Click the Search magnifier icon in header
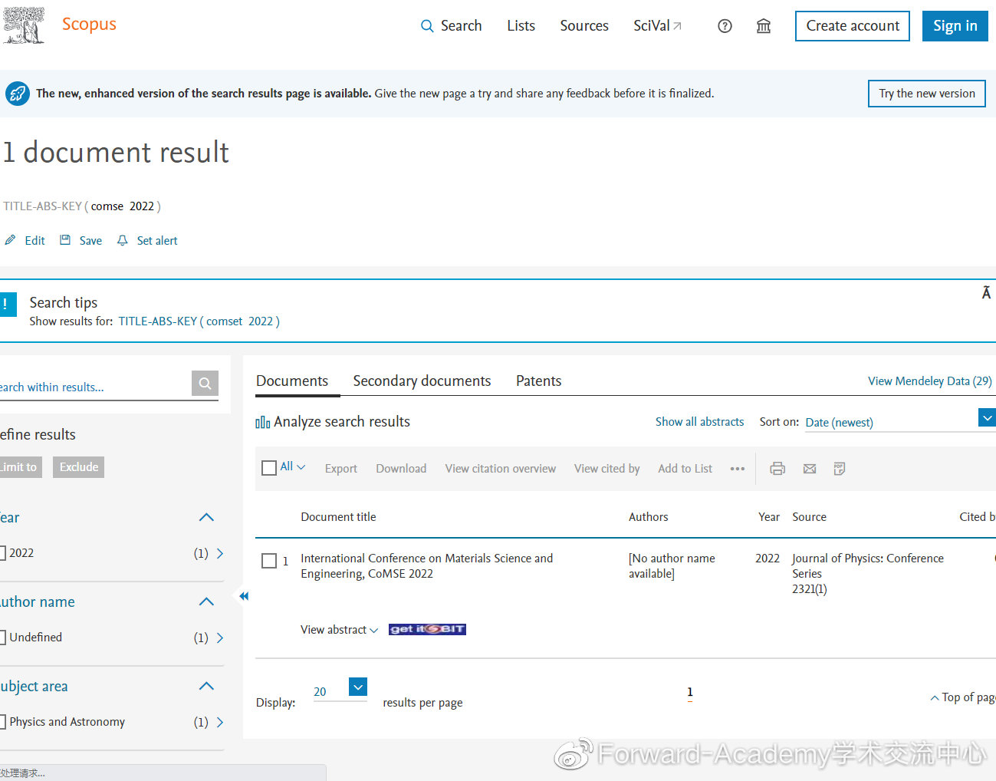996x781 pixels. coord(427,26)
